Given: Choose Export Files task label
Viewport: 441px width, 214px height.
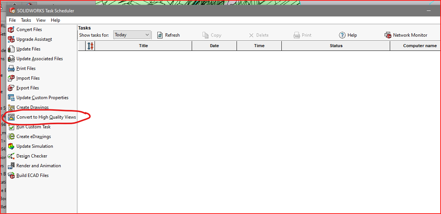Looking at the screenshot, I should point(28,88).
